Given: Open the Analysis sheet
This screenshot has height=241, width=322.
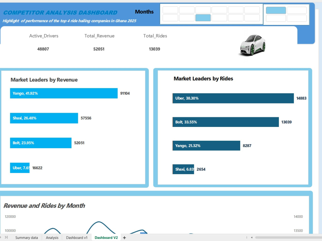Looking at the screenshot, I should [52, 237].
